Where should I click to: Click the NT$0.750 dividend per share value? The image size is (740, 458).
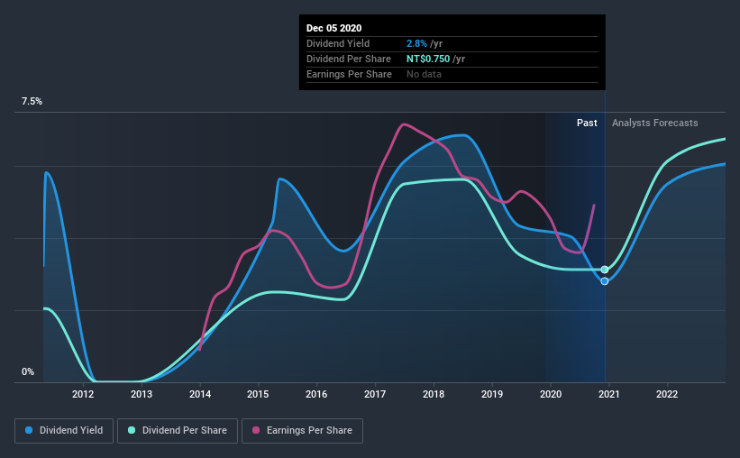[428, 59]
